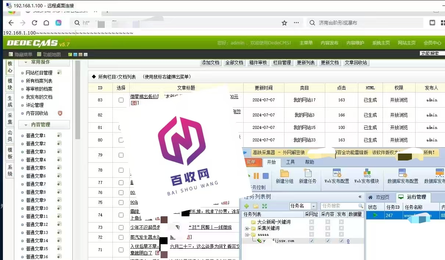Viewport: 445px width, 260px height.
Task: Tick the checkbox for document ID 73
Action: 121,227
